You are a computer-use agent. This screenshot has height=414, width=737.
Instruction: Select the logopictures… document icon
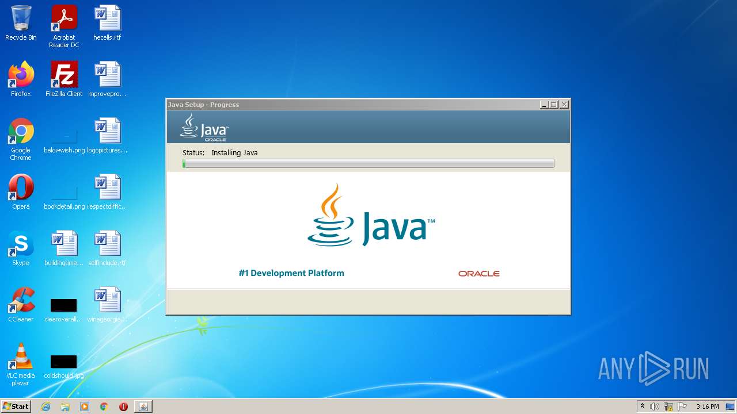[x=107, y=136]
